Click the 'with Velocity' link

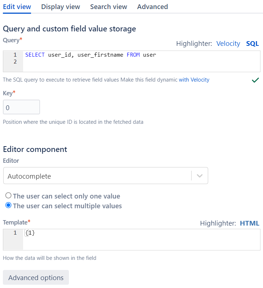tap(194, 80)
